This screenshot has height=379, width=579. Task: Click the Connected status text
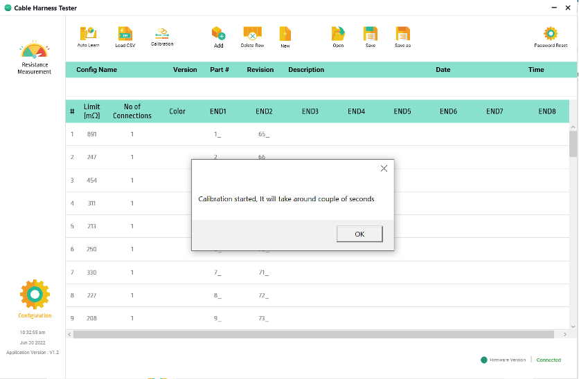coord(549,360)
